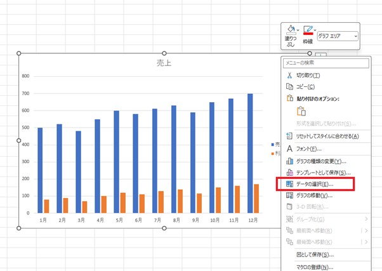
Task: Select テンプレートとして保存 menu entry
Action: pos(323,173)
